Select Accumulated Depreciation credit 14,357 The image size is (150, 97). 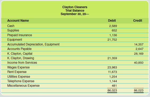[139, 44]
